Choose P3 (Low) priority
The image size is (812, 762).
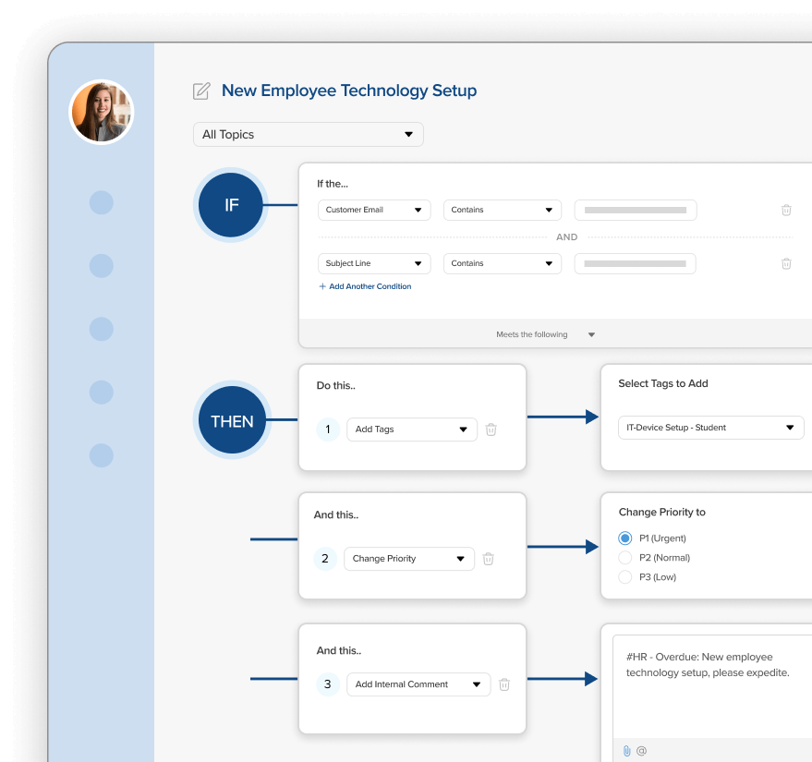pyautogui.click(x=625, y=577)
